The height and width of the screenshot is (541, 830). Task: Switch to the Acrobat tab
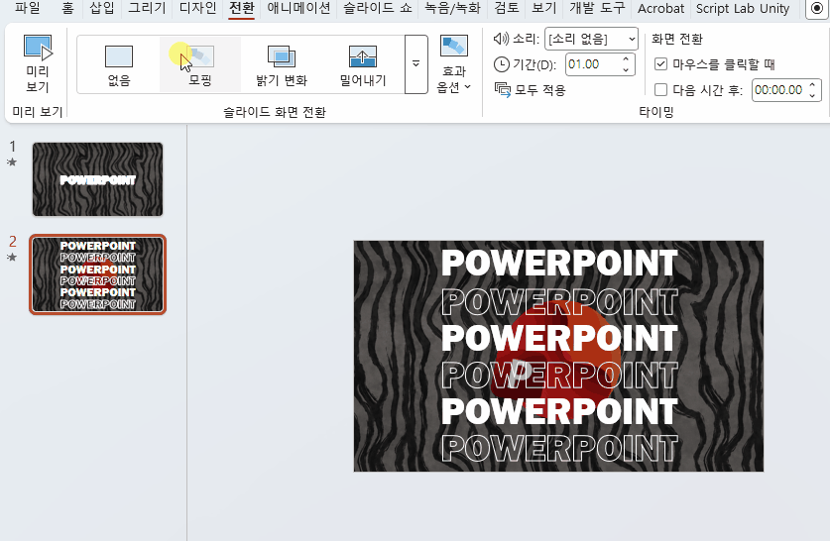click(660, 8)
